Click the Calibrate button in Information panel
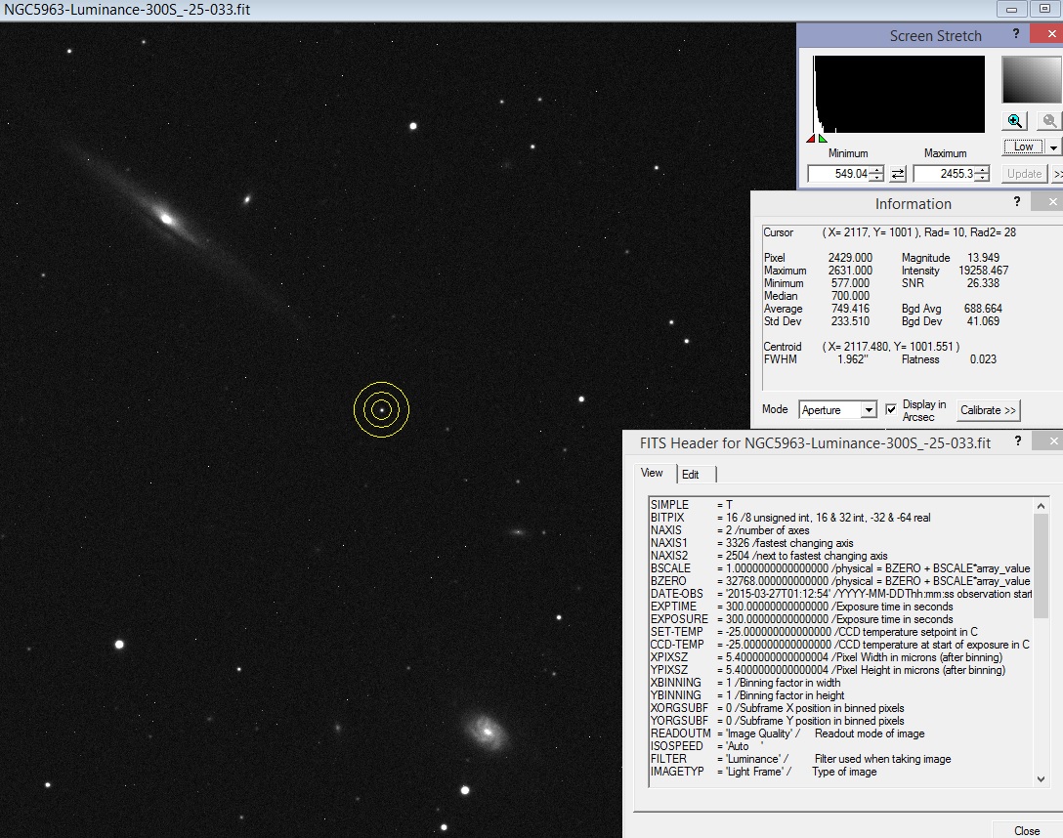 [988, 410]
